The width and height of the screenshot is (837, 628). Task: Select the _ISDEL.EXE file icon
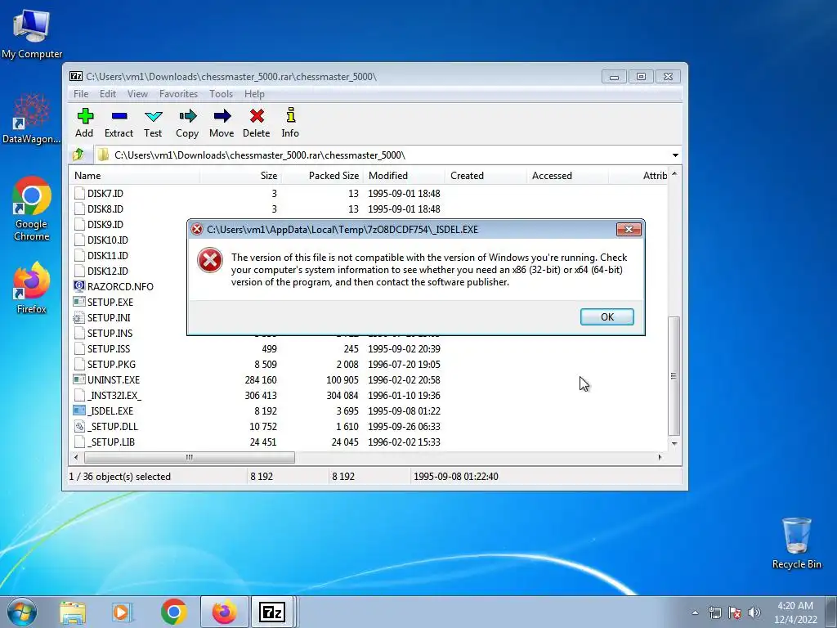(79, 410)
